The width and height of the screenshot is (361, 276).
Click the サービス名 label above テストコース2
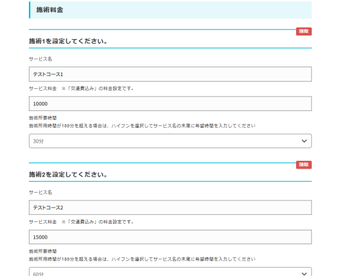(40, 192)
